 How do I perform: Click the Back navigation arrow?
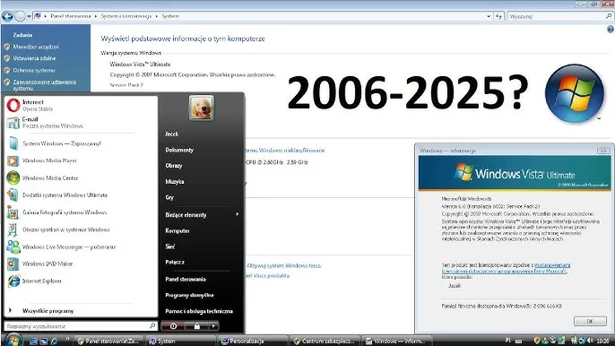7,16
